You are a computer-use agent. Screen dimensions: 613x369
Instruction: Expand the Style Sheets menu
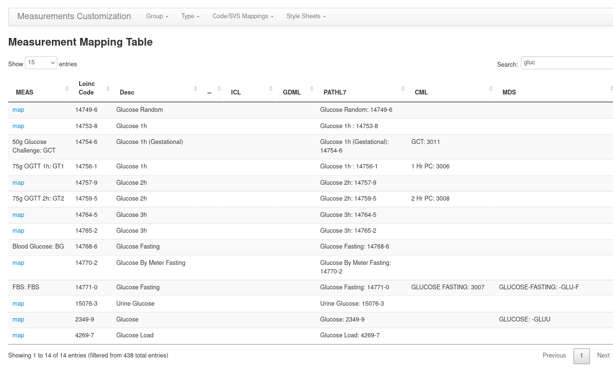305,16
